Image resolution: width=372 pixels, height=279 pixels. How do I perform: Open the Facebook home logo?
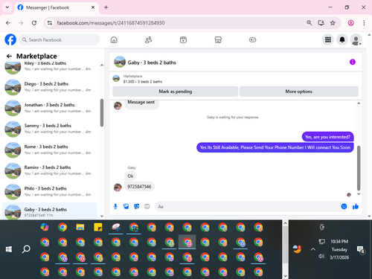10,39
